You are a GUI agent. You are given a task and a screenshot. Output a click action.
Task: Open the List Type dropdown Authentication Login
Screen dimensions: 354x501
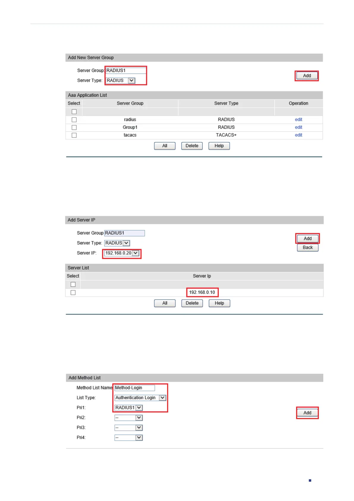point(140,398)
